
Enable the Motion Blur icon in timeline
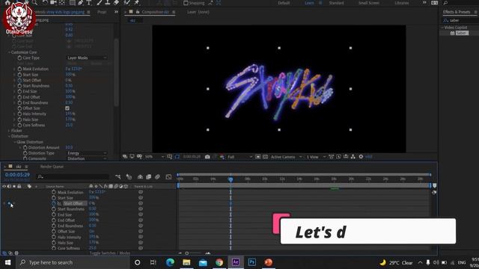click(157, 177)
